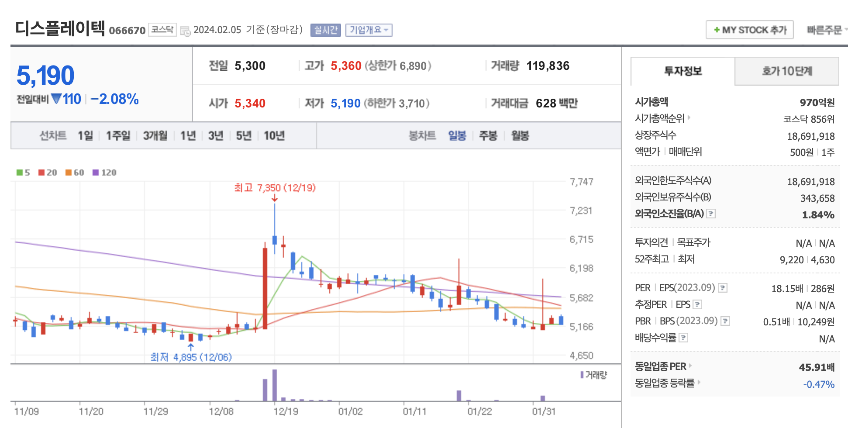Click the help icon next to 외국인소진율(B/A)

pyautogui.click(x=711, y=214)
